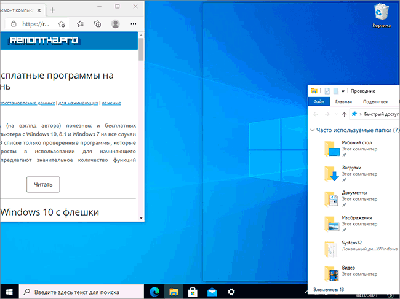The height and width of the screenshot is (299, 400).
Task: Click the Edge address bar URL
Action: [x=36, y=24]
